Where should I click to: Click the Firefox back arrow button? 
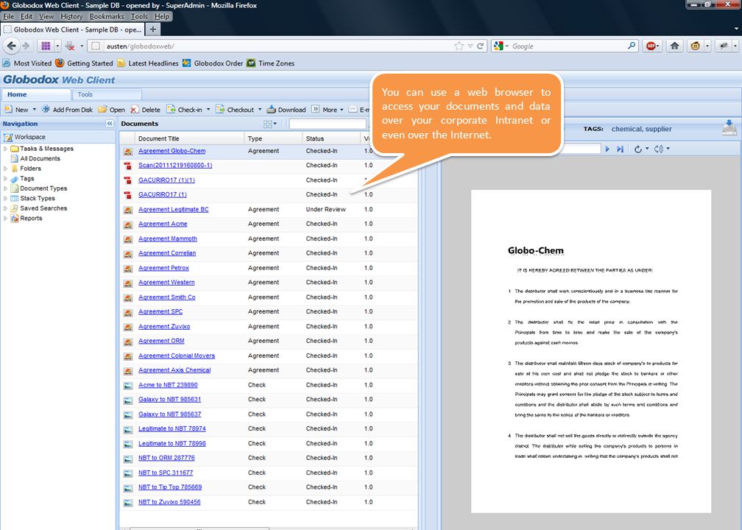11,46
